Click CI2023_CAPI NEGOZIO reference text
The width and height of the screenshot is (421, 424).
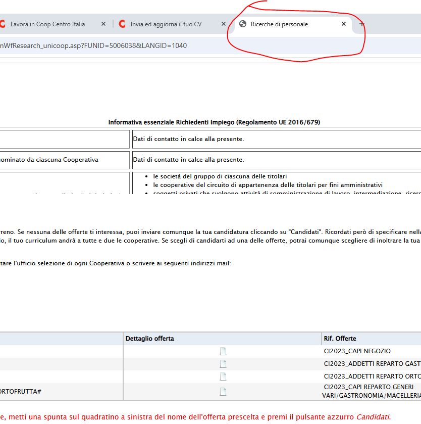(357, 351)
